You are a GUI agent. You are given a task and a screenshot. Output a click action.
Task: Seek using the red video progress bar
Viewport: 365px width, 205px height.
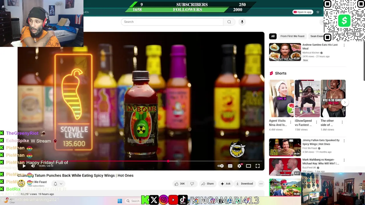click(141, 161)
